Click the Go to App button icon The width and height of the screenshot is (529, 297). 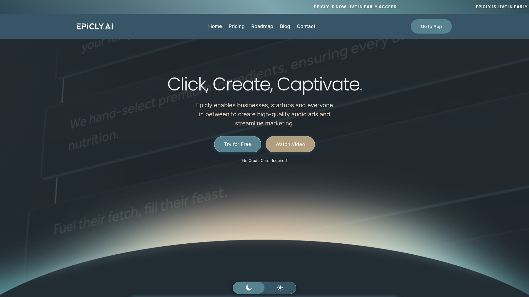431,26
